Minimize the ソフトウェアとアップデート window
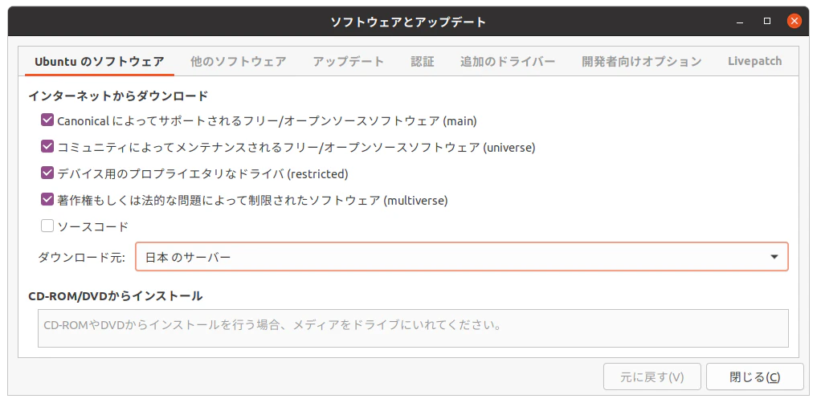817x403 pixels. pyautogui.click(x=740, y=22)
